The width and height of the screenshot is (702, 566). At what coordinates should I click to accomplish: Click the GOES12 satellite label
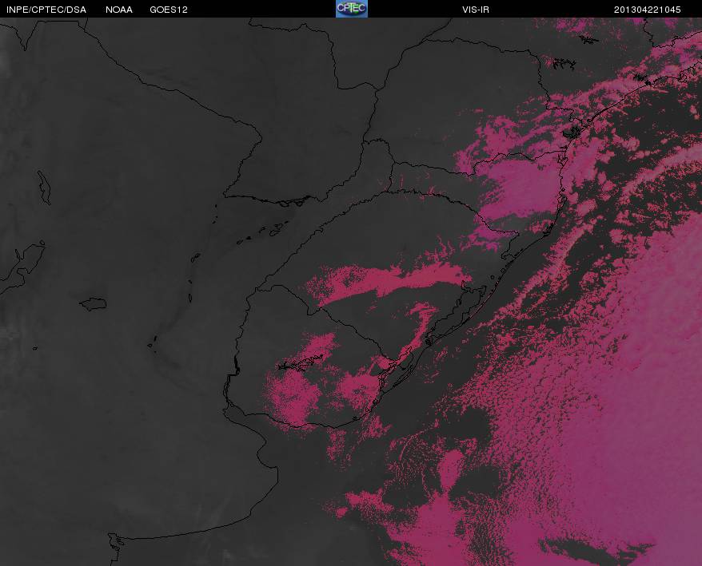(169, 10)
